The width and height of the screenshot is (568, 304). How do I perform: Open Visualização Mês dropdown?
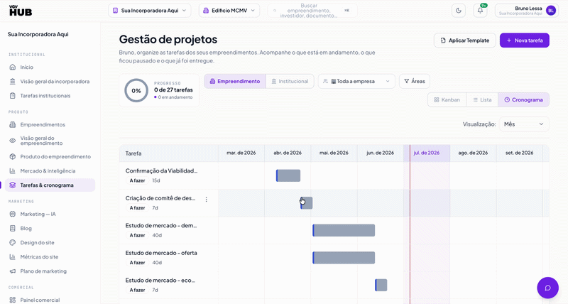pyautogui.click(x=524, y=124)
